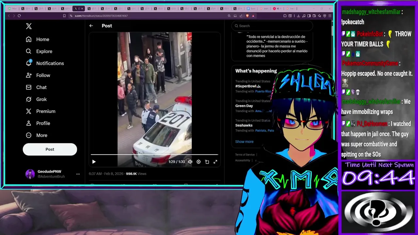Open the music note media control icon
The width and height of the screenshot is (418, 235).
(304, 16)
